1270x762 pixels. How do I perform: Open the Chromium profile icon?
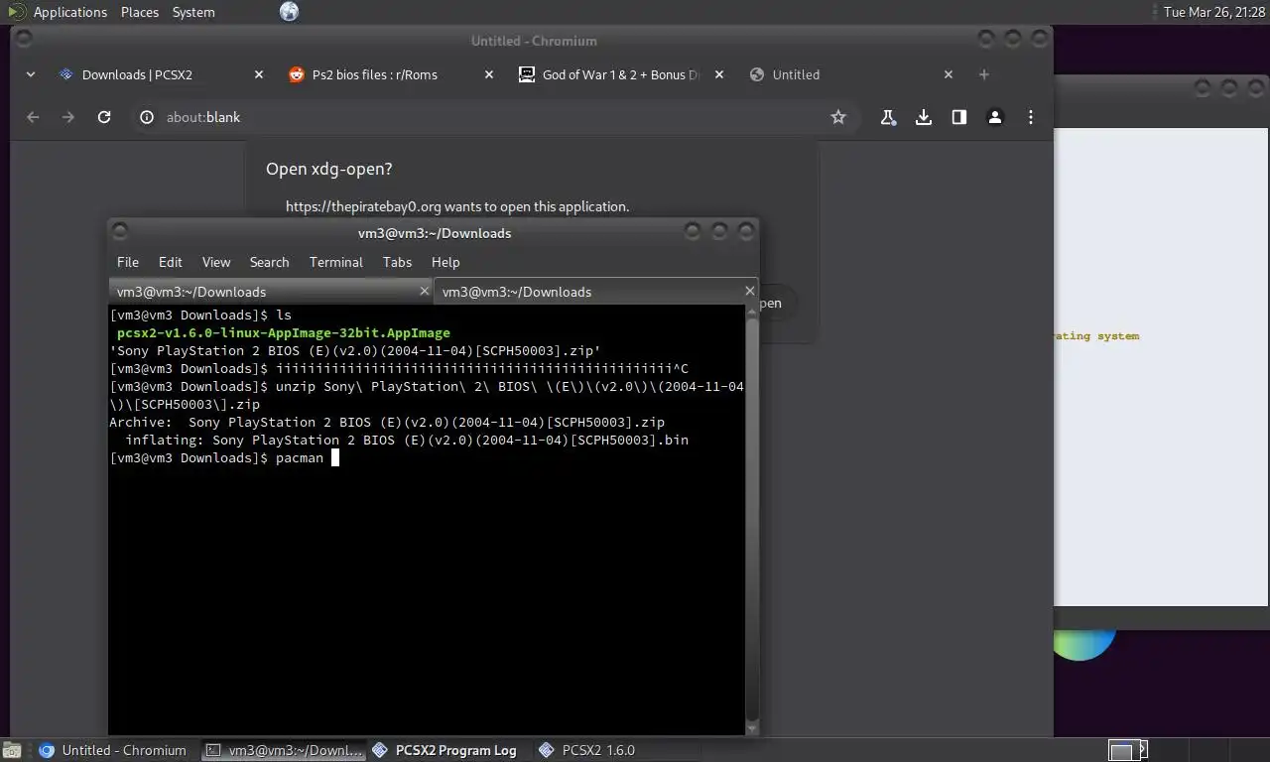(995, 117)
